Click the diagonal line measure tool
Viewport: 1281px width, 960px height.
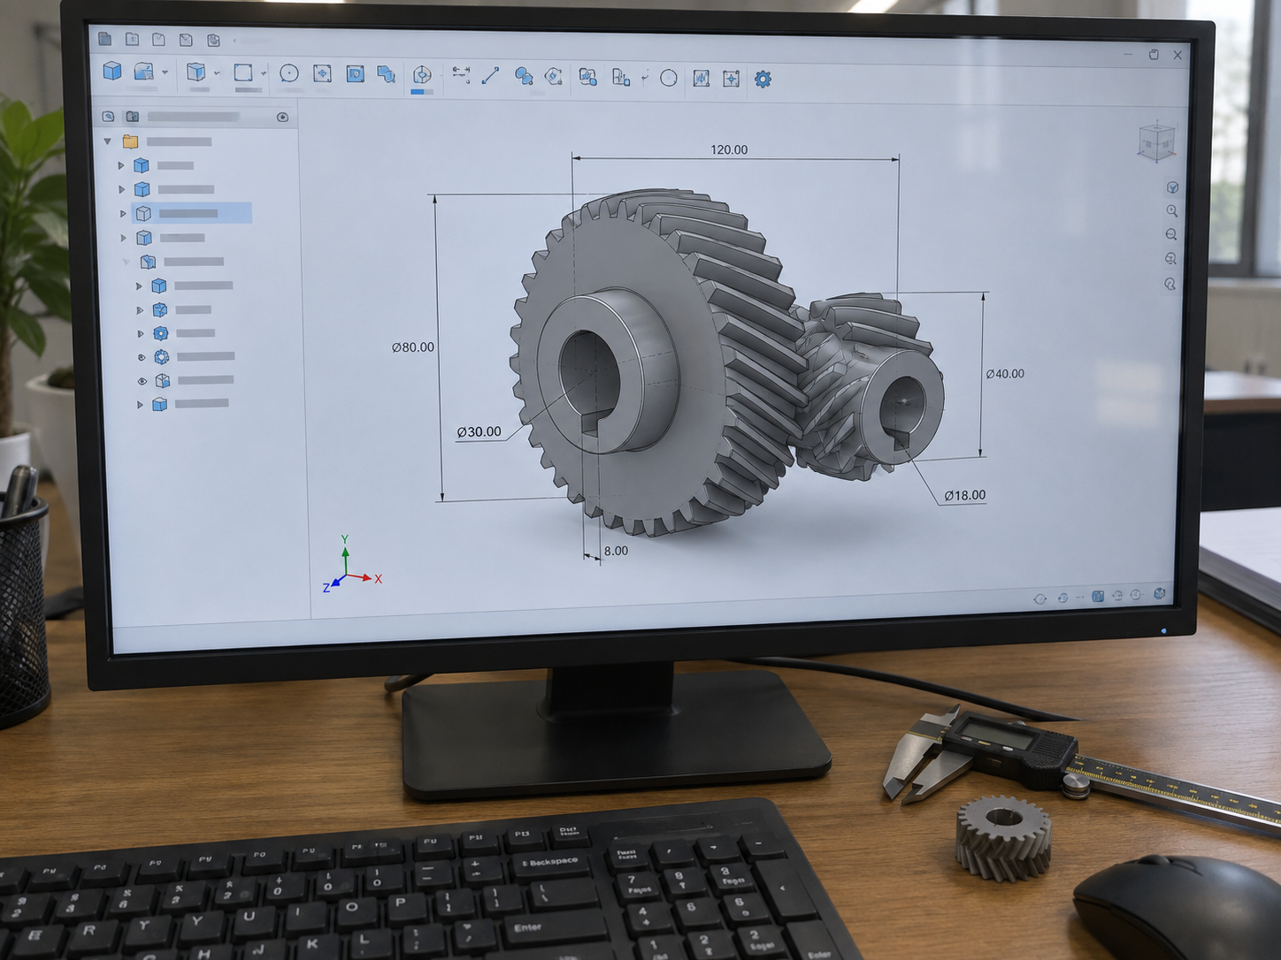pyautogui.click(x=490, y=76)
